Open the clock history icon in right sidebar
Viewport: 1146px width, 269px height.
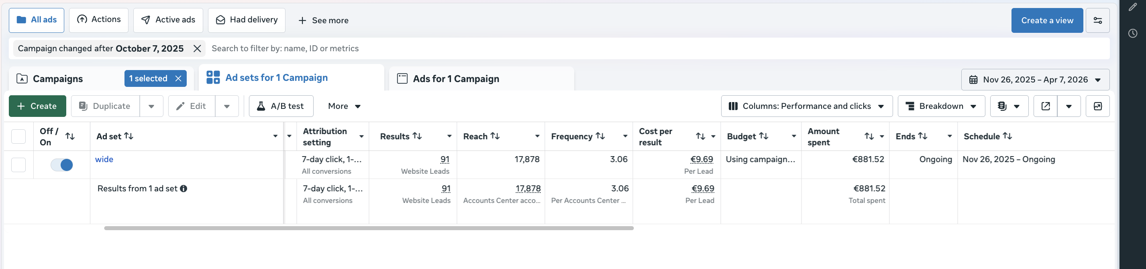click(x=1133, y=33)
